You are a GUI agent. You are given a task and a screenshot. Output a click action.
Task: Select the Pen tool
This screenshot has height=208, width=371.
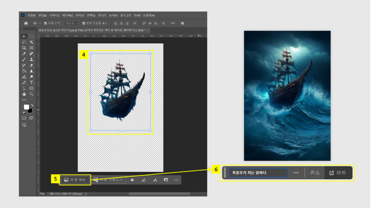coord(24,83)
